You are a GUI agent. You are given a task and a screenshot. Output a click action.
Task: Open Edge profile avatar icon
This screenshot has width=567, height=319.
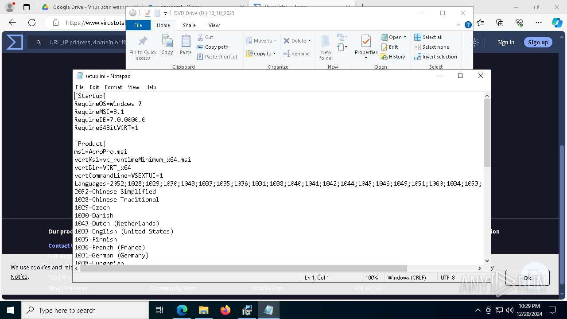[x=10, y=7]
